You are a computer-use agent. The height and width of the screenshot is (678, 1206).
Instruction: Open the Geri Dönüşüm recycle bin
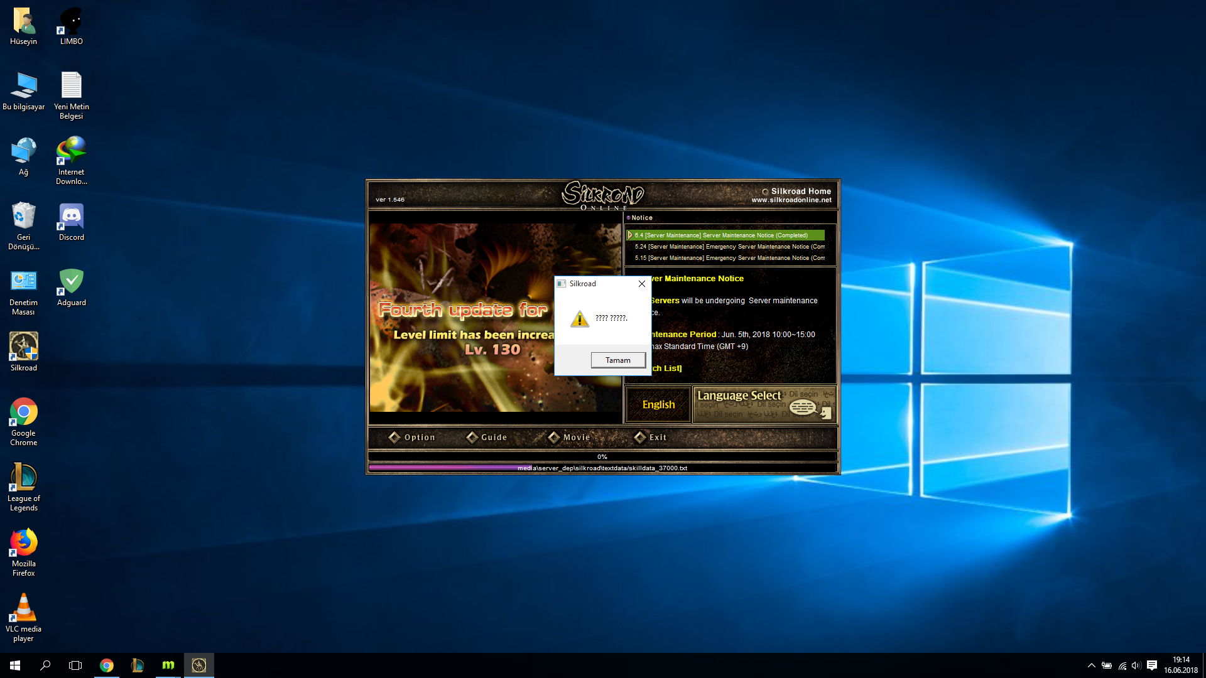[23, 226]
